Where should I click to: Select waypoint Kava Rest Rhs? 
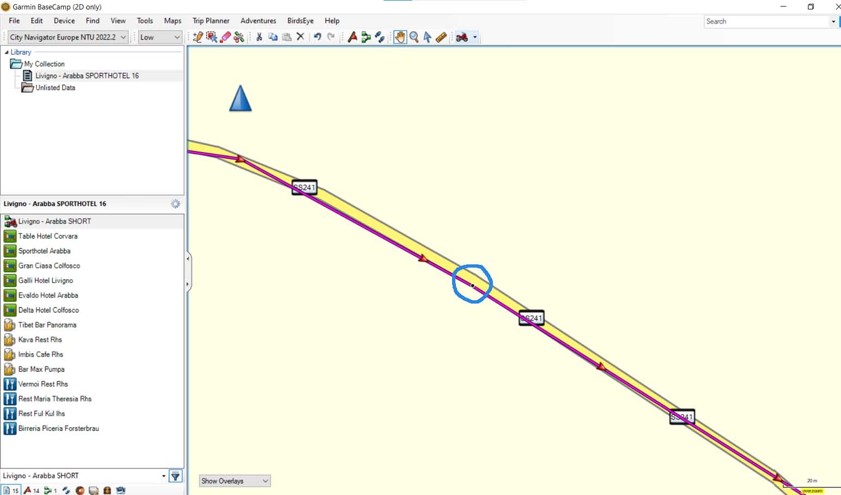pos(92,339)
